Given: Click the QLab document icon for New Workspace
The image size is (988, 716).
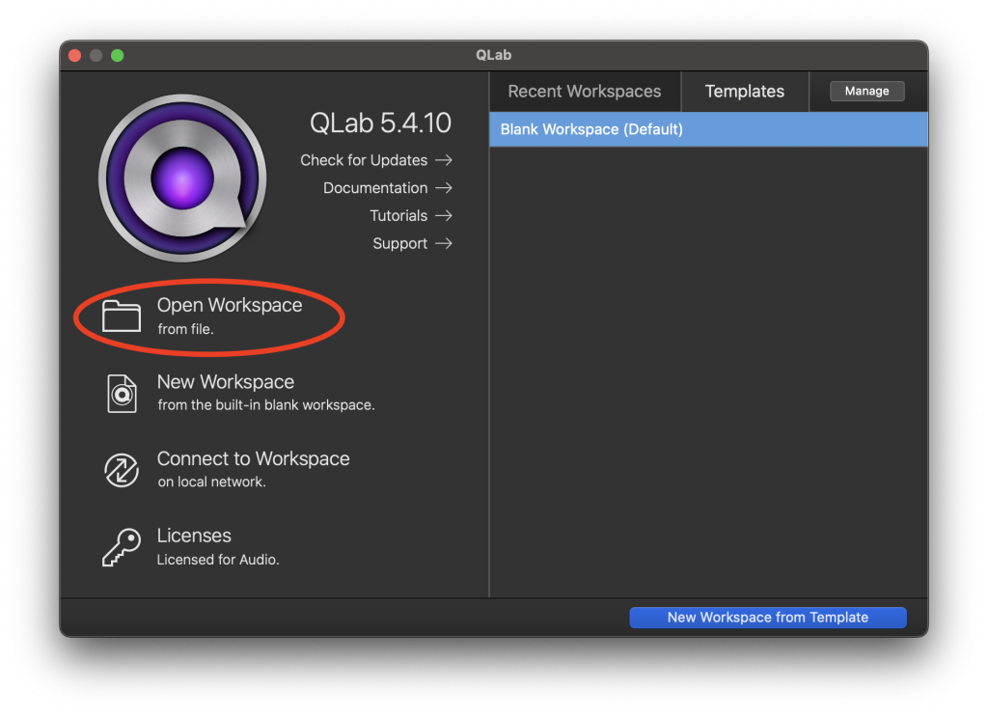Looking at the screenshot, I should [x=122, y=394].
